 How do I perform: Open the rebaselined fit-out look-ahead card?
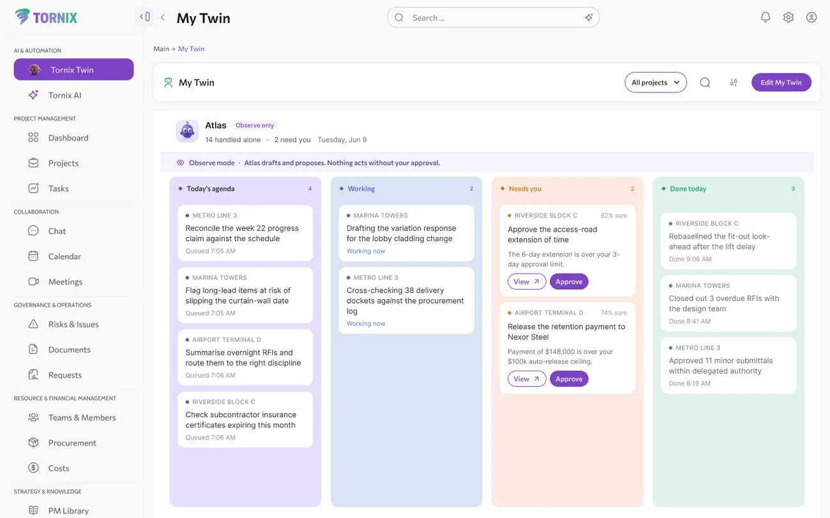click(x=728, y=241)
